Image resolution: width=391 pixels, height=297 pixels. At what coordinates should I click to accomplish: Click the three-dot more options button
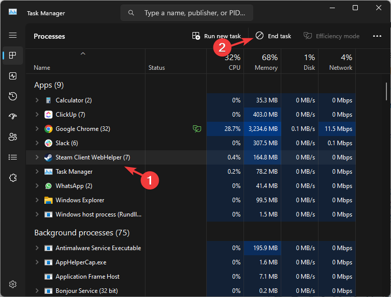pos(377,36)
